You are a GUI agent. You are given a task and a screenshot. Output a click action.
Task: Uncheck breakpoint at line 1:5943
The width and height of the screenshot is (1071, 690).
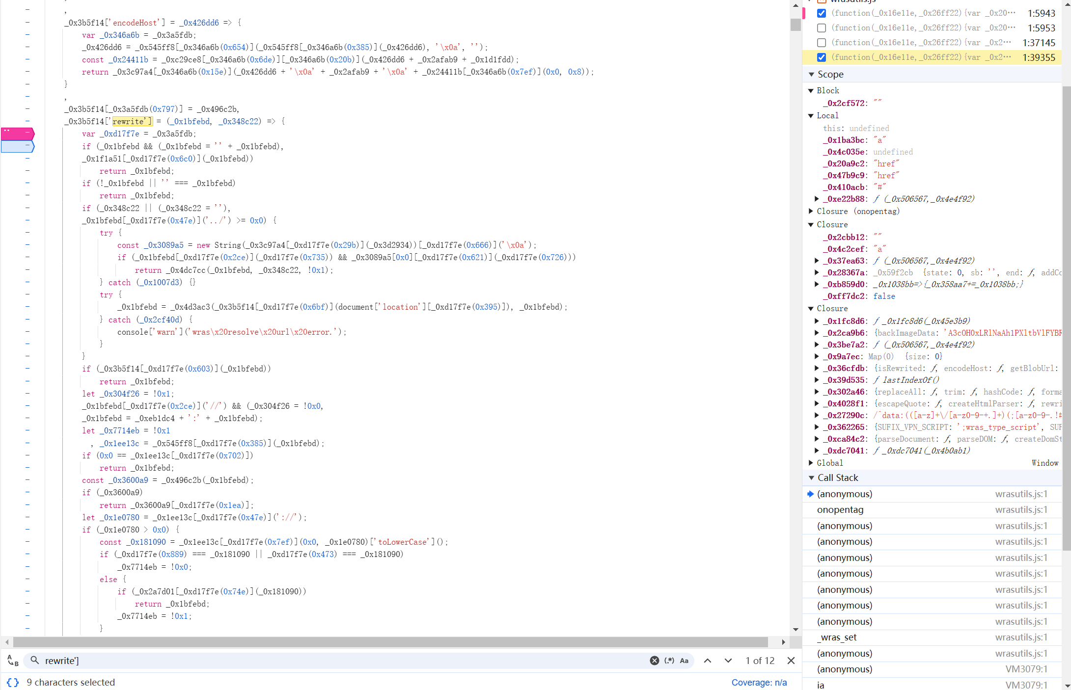(x=822, y=13)
